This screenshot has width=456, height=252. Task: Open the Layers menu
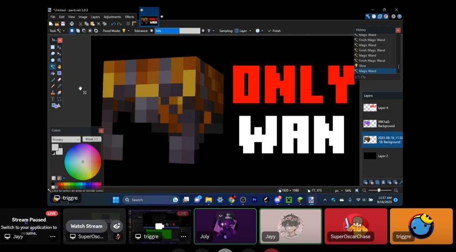[95, 17]
